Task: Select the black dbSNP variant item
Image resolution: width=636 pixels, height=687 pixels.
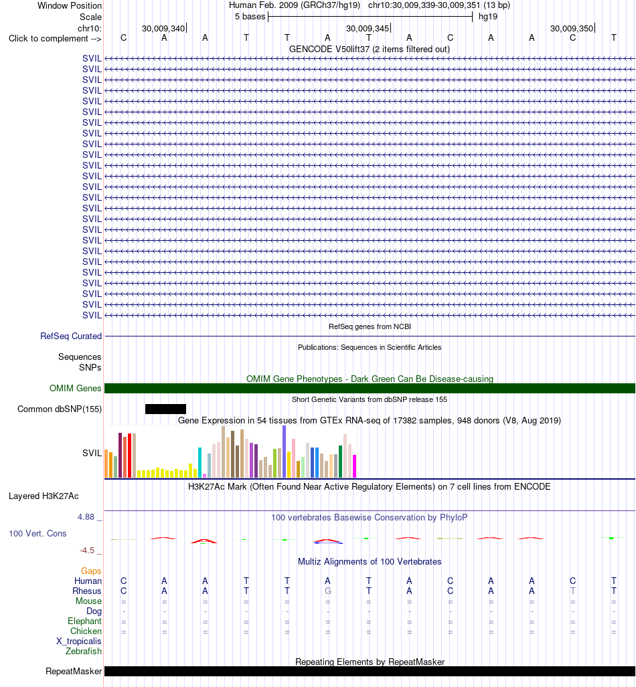Action: click(x=165, y=409)
